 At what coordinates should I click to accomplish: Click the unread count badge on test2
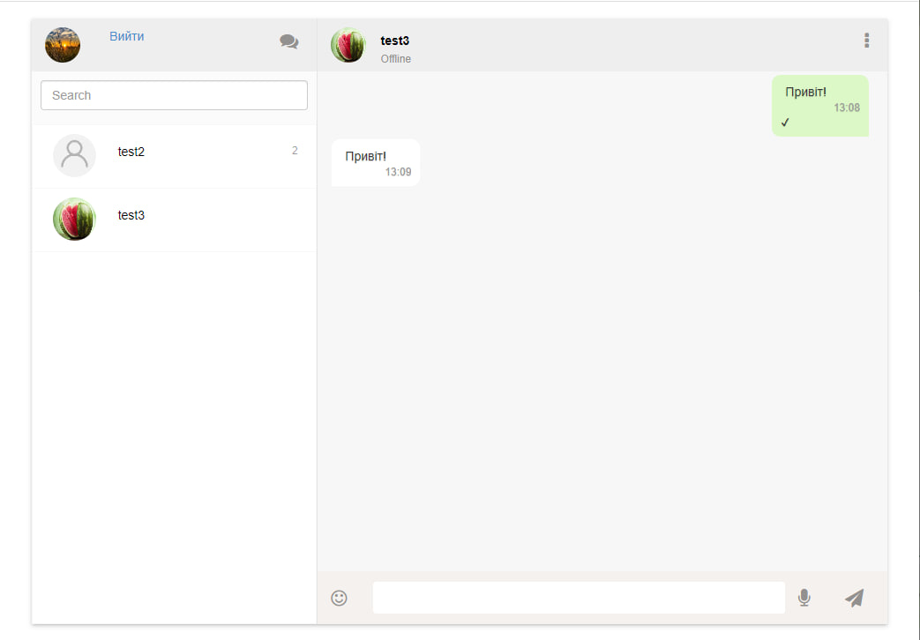click(x=295, y=151)
